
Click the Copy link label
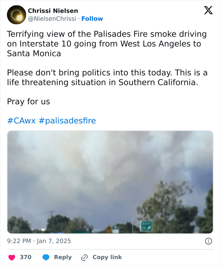[x=107, y=257]
